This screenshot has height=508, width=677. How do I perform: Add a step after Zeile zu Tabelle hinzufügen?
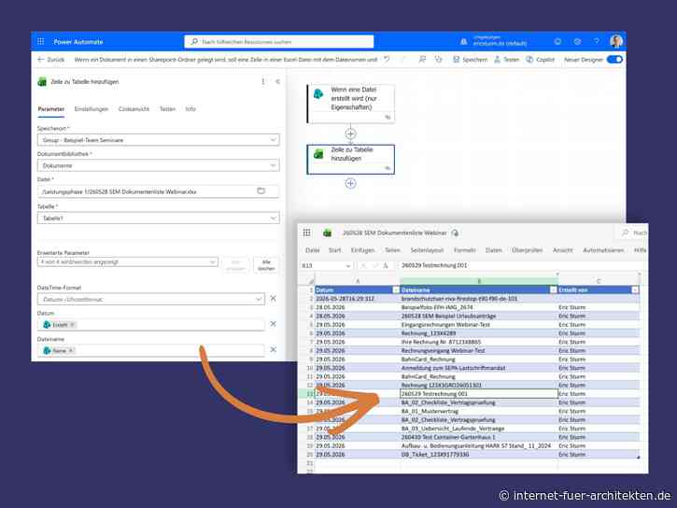pyautogui.click(x=350, y=183)
